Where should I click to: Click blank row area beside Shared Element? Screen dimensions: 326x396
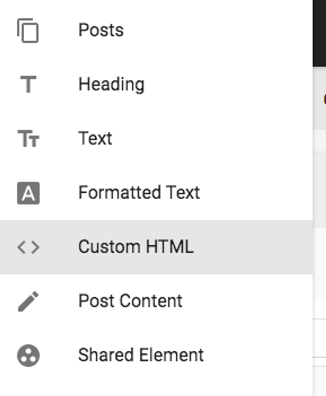pyautogui.click(x=259, y=355)
